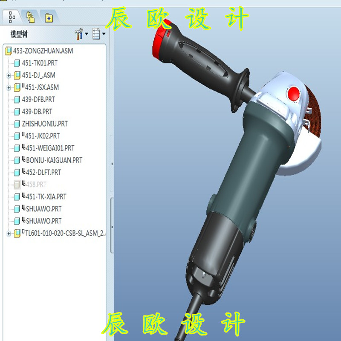Screen dimensions: 341x341
Task: Select 453-ZONGZHUAN.ASM root assembly
Action: coord(43,51)
